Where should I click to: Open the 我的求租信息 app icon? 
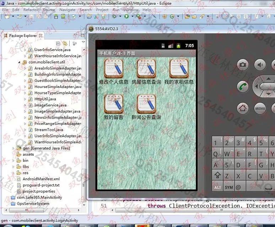point(179,71)
